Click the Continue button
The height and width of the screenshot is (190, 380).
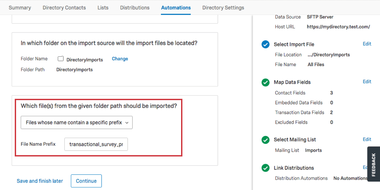(x=86, y=181)
